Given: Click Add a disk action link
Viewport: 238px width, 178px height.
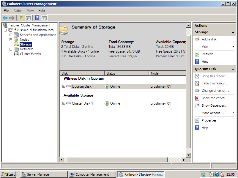Looking at the screenshot, I should 209,39.
